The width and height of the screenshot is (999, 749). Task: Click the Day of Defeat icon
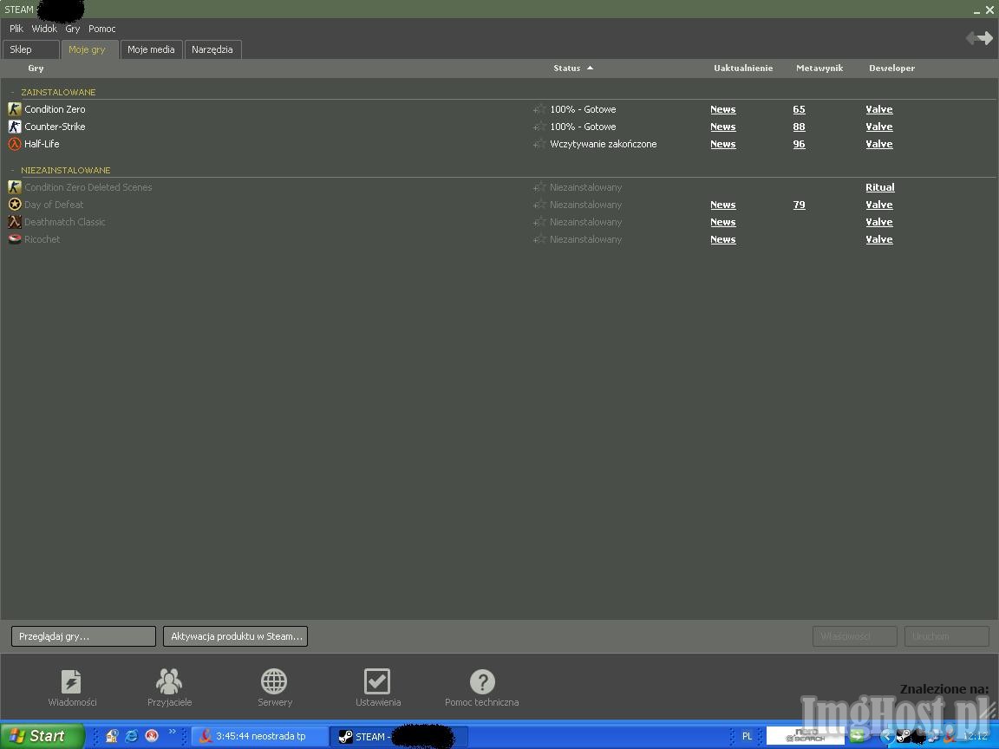click(x=15, y=205)
